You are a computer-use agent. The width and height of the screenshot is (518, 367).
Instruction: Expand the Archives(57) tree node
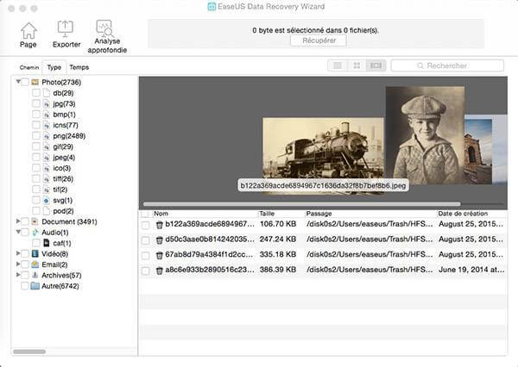(x=18, y=274)
